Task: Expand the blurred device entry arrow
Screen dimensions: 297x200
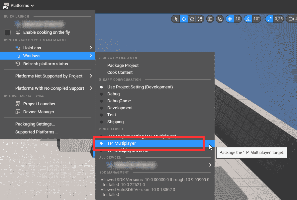Action: pos(210,165)
